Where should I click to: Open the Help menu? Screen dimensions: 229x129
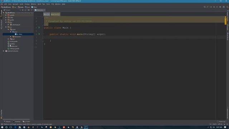pos(63,4)
